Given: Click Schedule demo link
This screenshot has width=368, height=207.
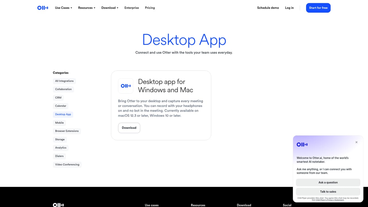Looking at the screenshot, I should [268, 8].
